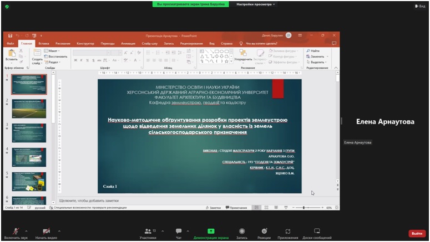Click PowerPoint zoom slider
This screenshot has height=242, width=430.
(x=308, y=208)
